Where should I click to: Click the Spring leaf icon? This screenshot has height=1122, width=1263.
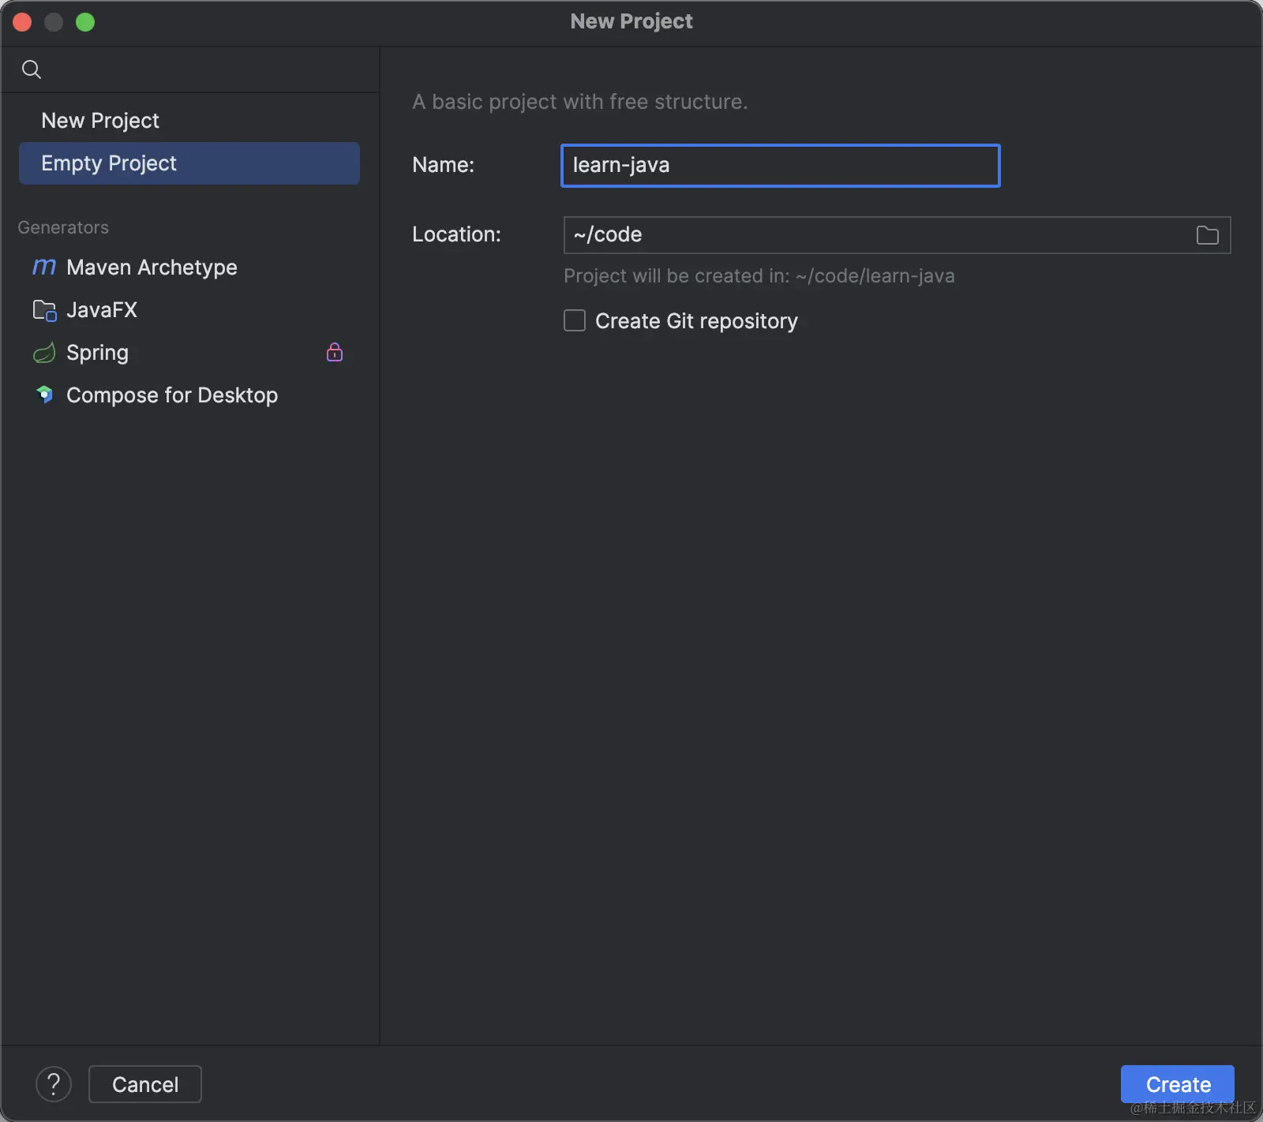click(x=44, y=353)
